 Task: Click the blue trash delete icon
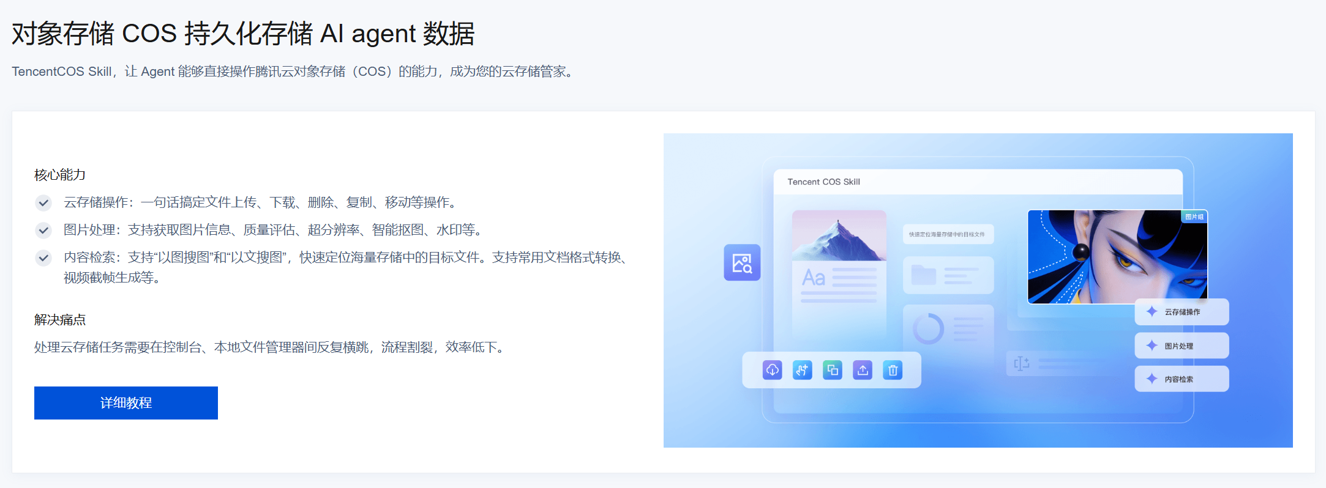click(x=893, y=370)
